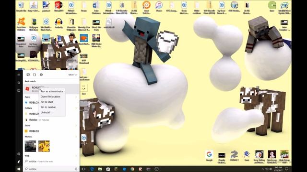Viewport: 307px width, 172px height.
Task: Open the iTunes desktop icon
Action: tap(159, 6)
